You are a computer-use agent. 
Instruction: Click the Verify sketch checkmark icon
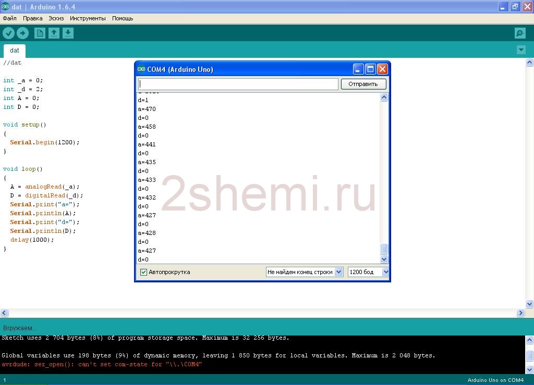coord(8,33)
